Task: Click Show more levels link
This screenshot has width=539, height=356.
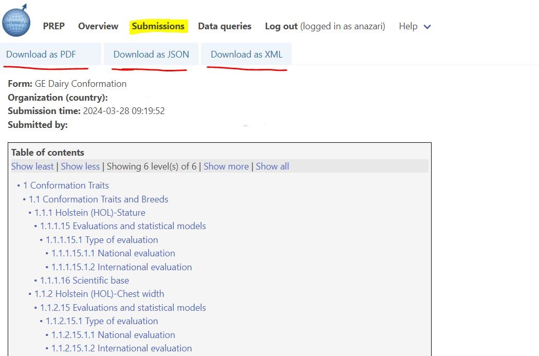Action: click(226, 166)
